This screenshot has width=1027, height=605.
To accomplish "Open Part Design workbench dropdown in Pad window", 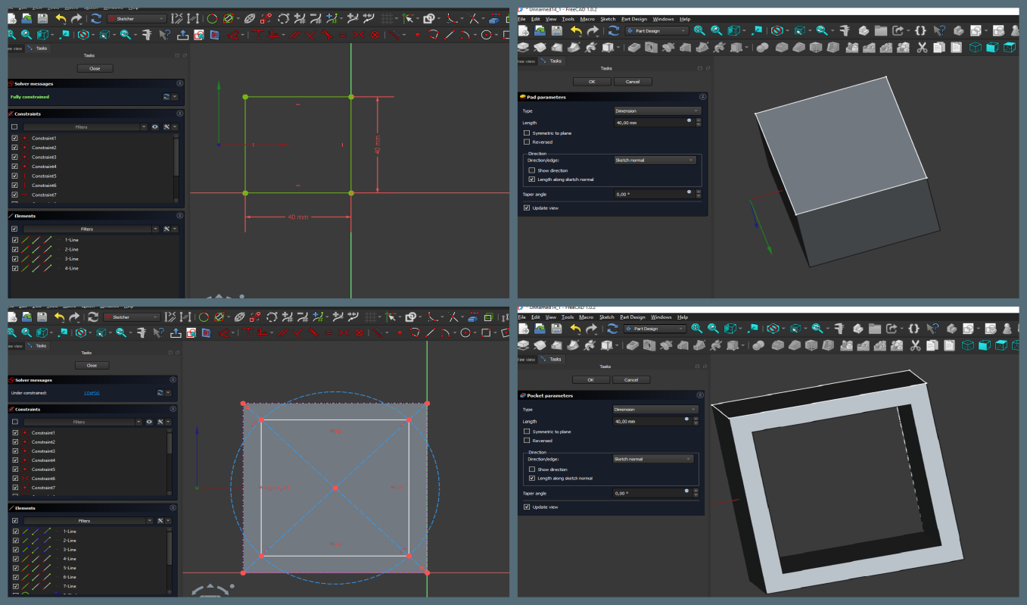I will pyautogui.click(x=658, y=30).
